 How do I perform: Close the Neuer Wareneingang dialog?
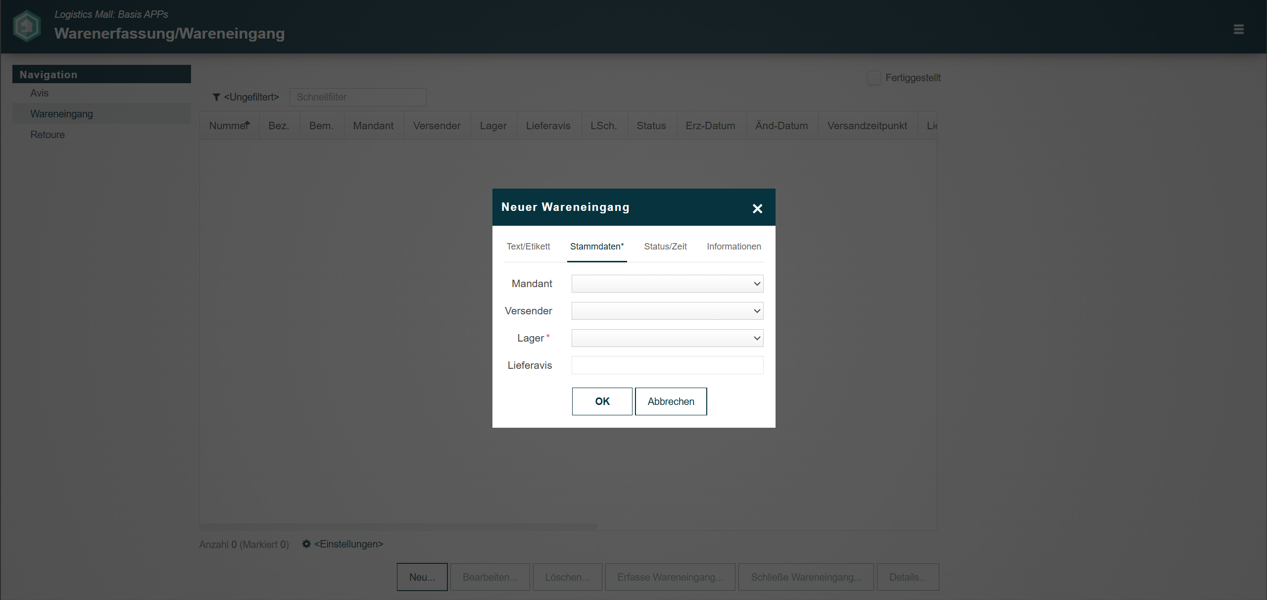pos(757,208)
